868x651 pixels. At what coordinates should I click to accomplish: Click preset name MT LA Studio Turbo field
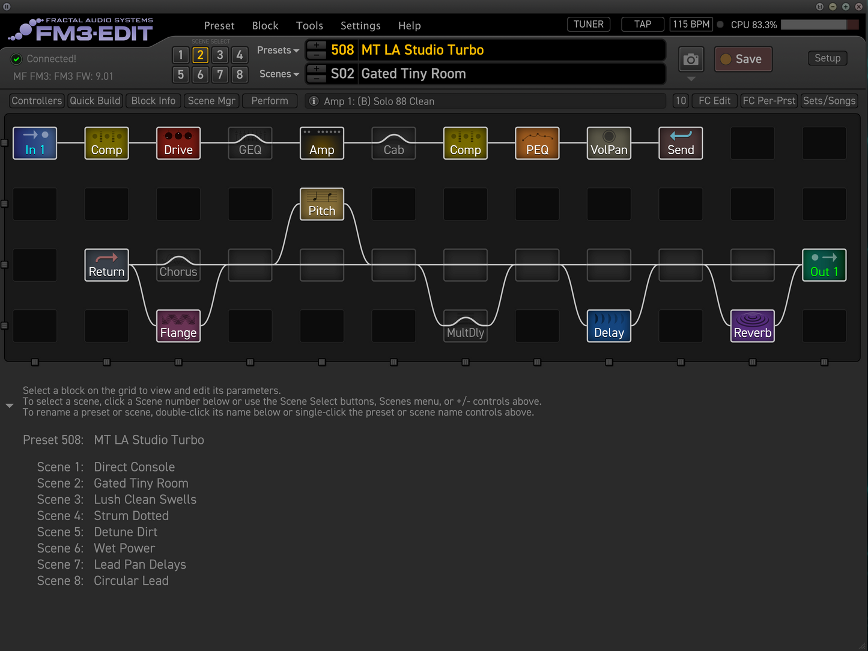coord(511,50)
